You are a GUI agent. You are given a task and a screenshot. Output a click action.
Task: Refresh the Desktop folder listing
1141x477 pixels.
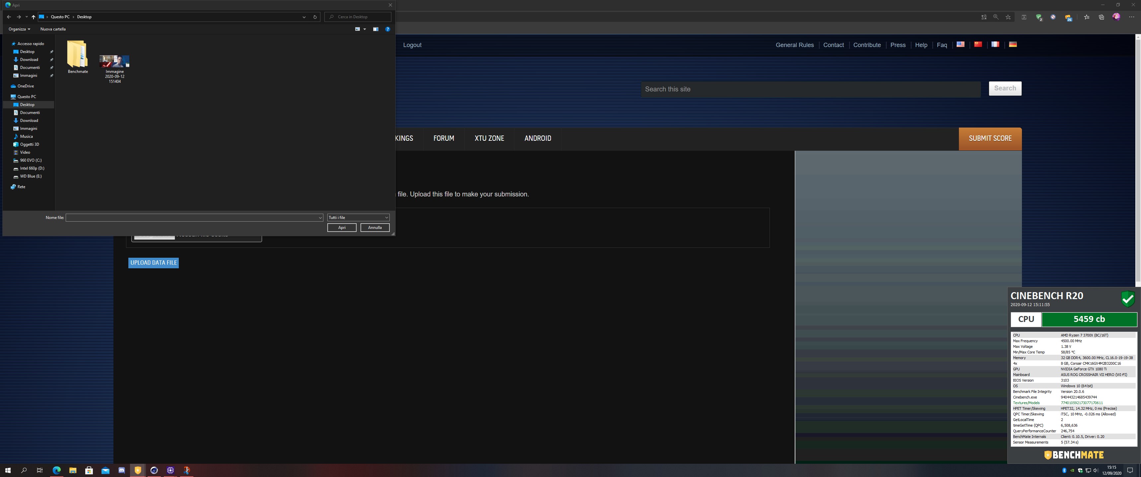(x=315, y=17)
